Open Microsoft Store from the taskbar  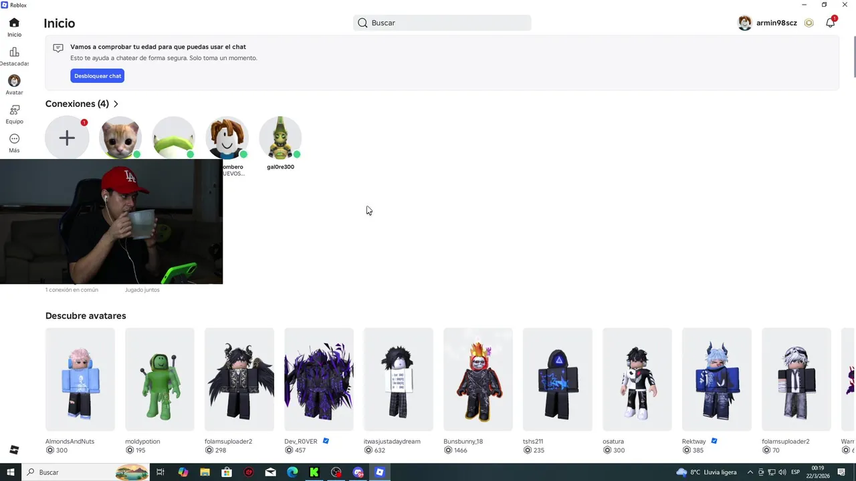coord(227,472)
